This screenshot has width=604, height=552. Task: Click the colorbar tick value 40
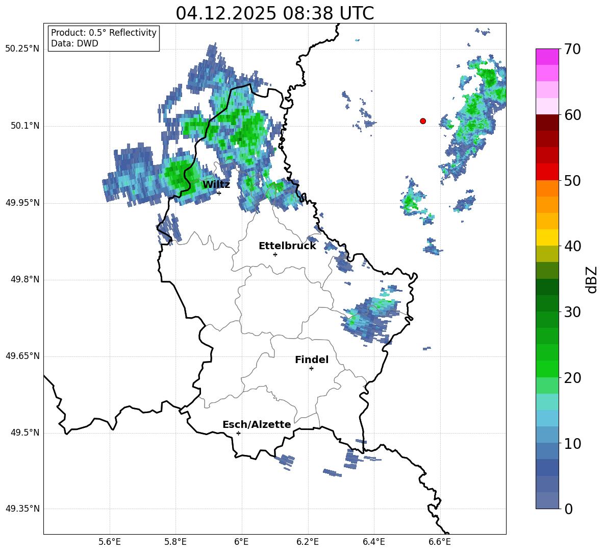tap(572, 246)
